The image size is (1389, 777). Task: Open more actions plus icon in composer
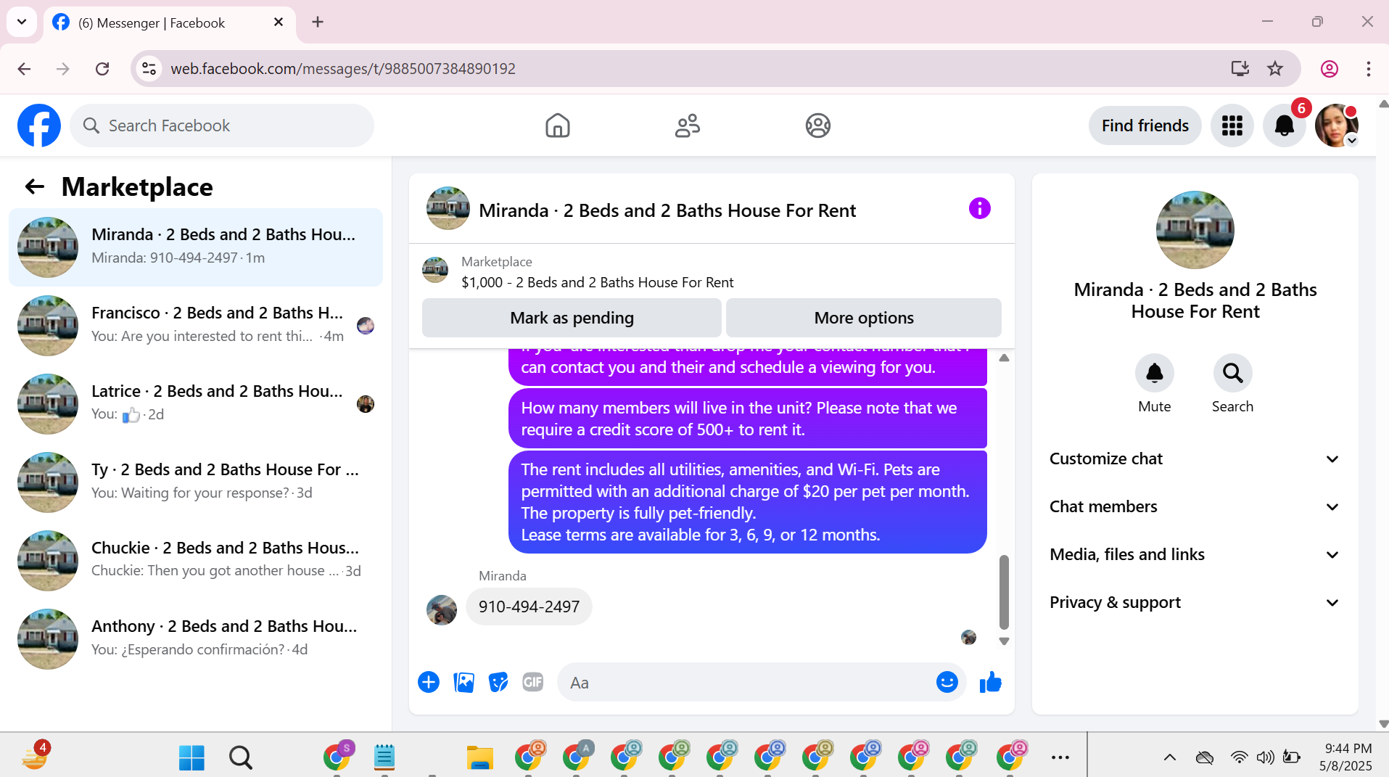click(x=429, y=682)
